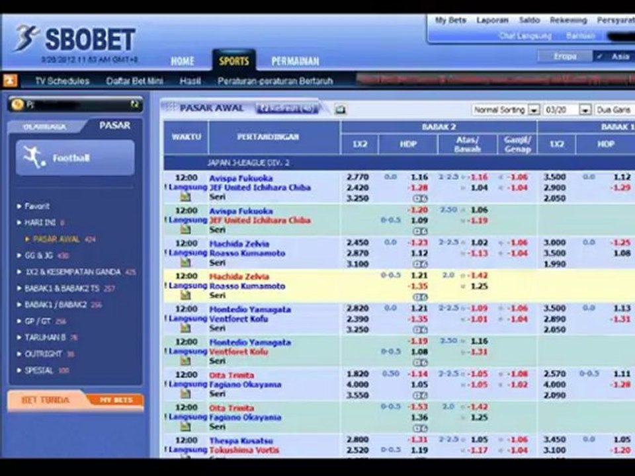Image resolution: width=635 pixels, height=476 pixels.
Task: Click the SBOBET logo
Action: tap(75, 39)
